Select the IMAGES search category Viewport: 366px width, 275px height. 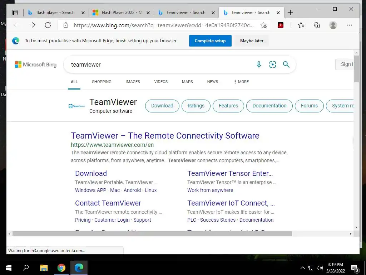pos(133,82)
